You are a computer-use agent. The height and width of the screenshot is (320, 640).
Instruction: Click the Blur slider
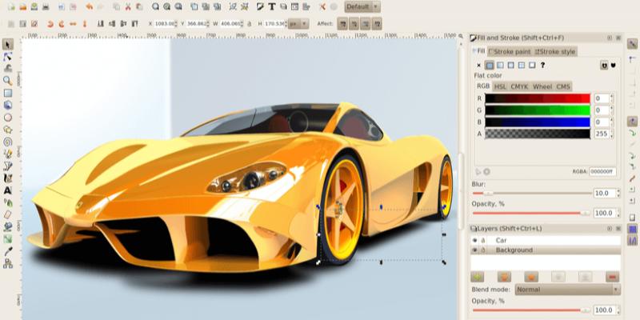pyautogui.click(x=530, y=193)
